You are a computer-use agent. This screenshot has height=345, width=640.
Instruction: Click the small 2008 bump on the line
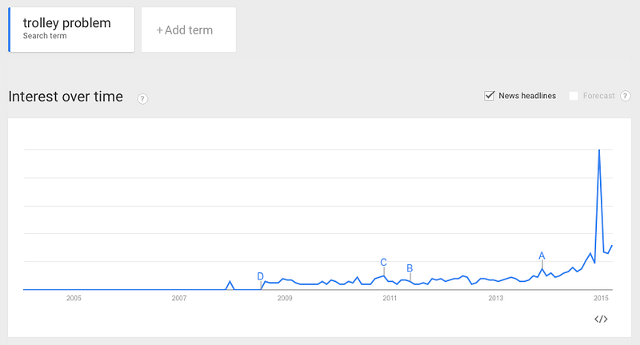tap(230, 282)
